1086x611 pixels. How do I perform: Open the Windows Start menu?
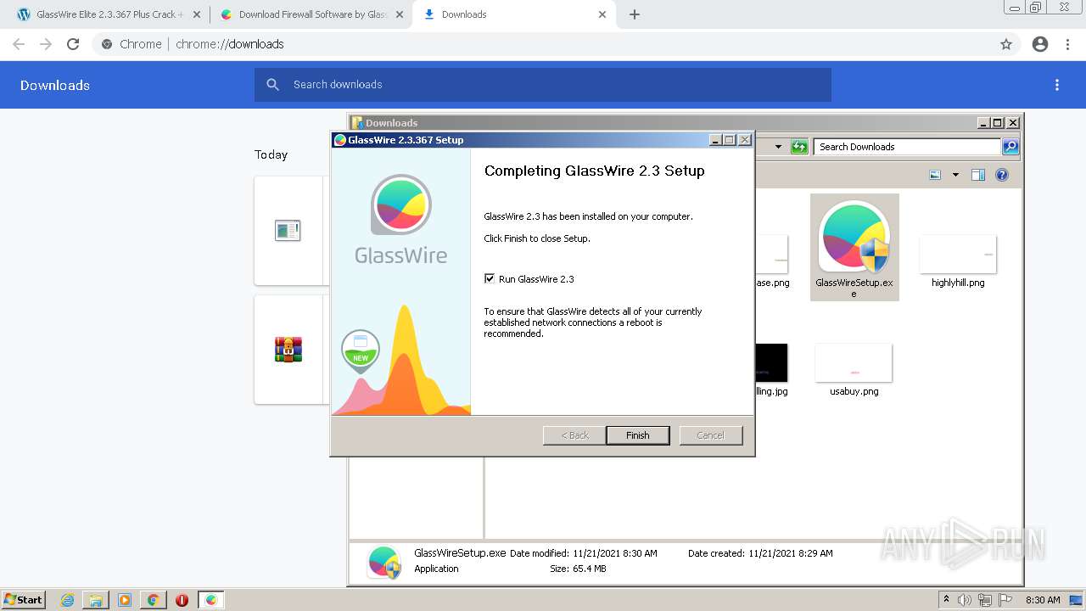pos(23,600)
